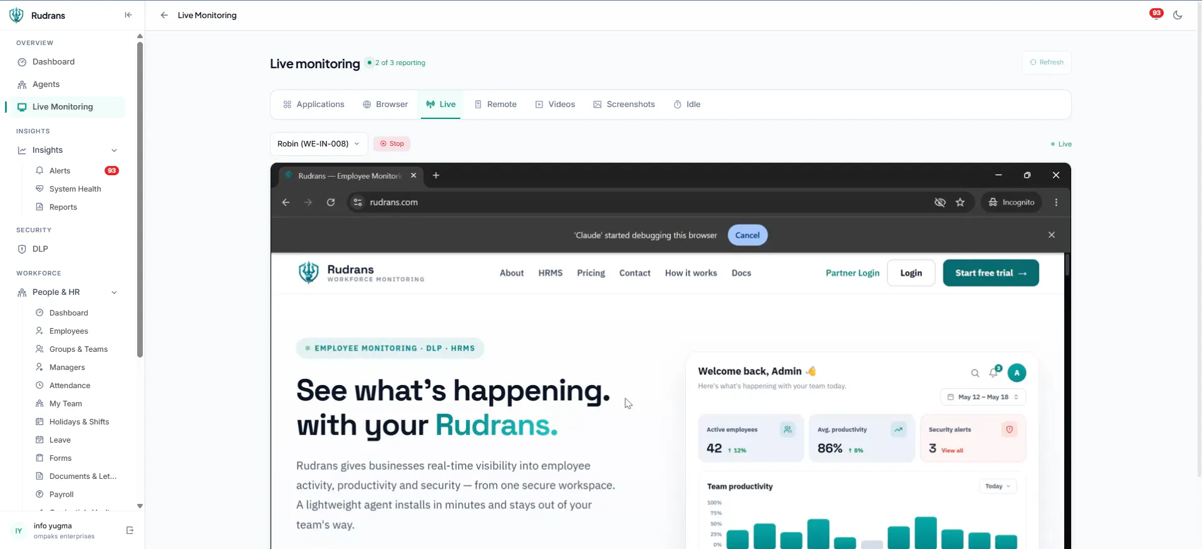Cancel the Claude debugging notice
Image resolution: width=1202 pixels, height=549 pixels.
[747, 235]
